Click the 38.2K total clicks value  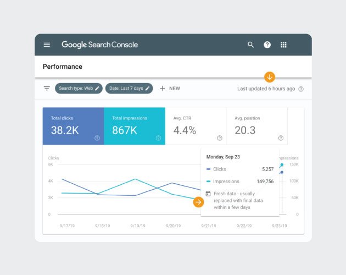[65, 130]
